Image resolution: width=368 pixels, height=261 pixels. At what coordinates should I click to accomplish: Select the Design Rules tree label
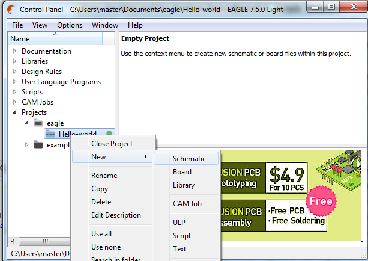point(42,72)
